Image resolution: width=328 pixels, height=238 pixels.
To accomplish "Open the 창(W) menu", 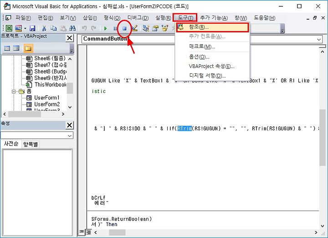I will coord(241,18).
